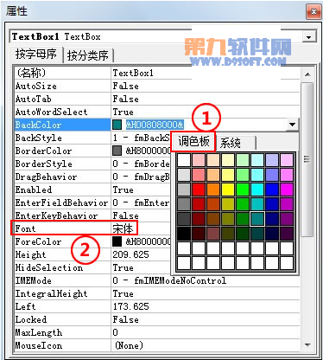Click the scrollbar down arrow
Screen dimensions: 323x360
pyautogui.click(x=307, y=345)
